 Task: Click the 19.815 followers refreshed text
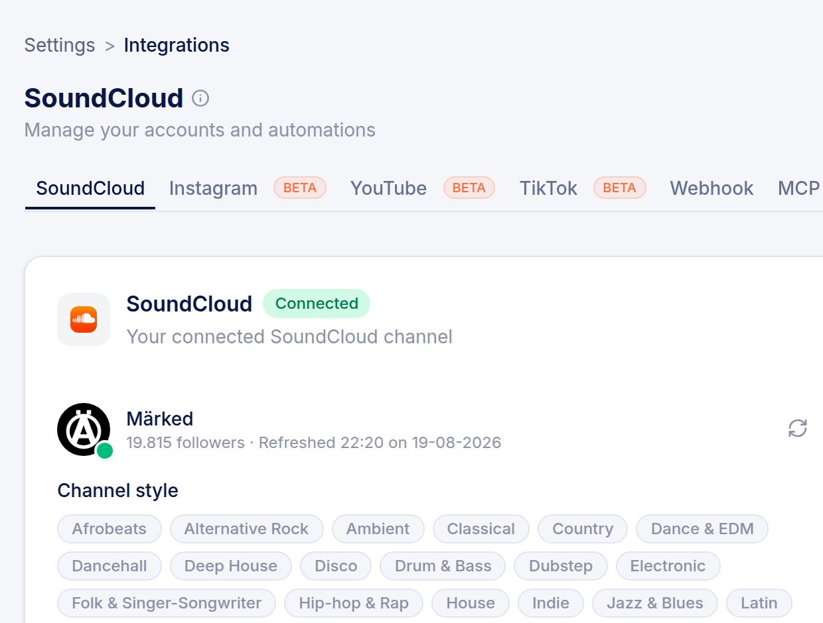(313, 442)
